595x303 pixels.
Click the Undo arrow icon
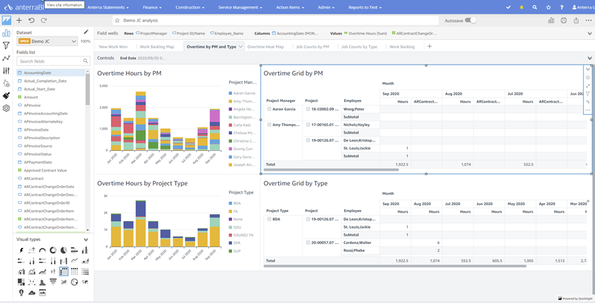tap(32, 21)
